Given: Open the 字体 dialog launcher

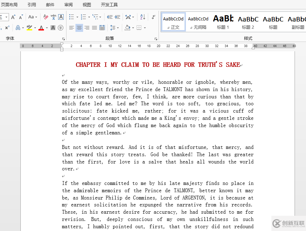Looking at the screenshot, I should click(63, 38).
